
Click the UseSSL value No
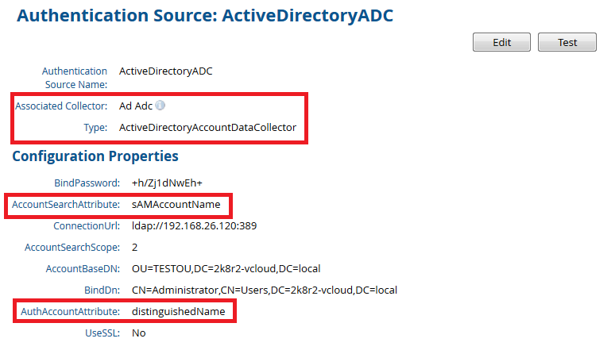pos(139,333)
